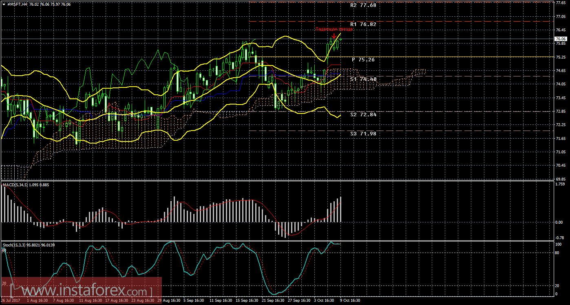The image size is (570, 305).
Task: Select the red "Падающая звезда" text label
Action: coord(334,29)
